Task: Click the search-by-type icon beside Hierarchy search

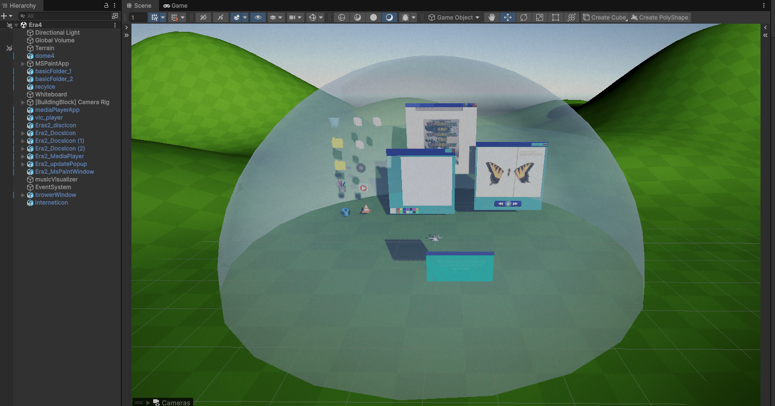Action: point(115,16)
